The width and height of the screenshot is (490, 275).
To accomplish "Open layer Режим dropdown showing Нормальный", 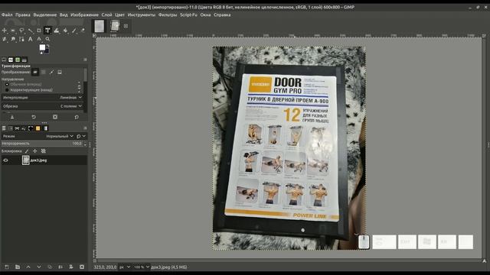I will pyautogui.click(x=38, y=136).
